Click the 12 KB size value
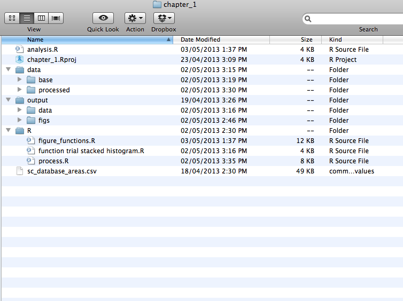Image resolution: width=403 pixels, height=301 pixels. click(305, 141)
